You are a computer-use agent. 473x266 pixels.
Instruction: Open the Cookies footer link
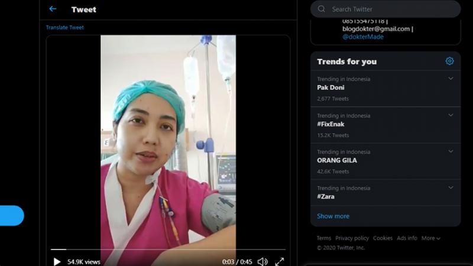(383, 238)
